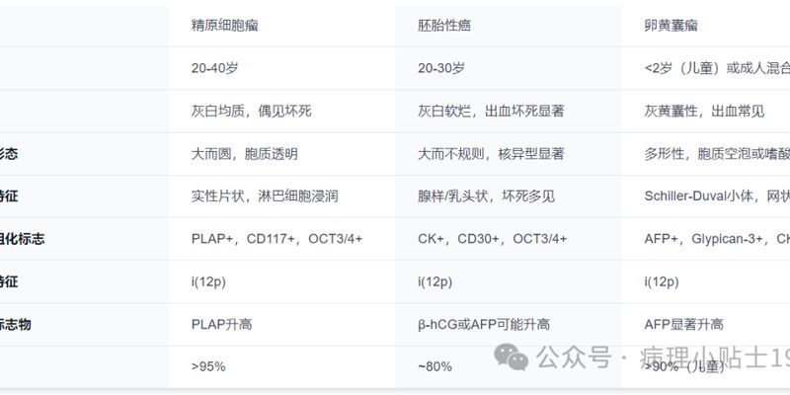Select the >95% cell
The width and height of the screenshot is (790, 395).
pos(208,366)
